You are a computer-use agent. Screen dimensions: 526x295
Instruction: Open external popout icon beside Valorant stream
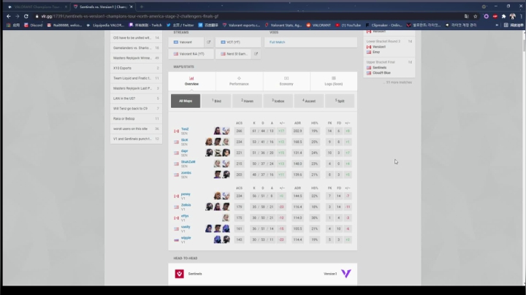click(209, 42)
